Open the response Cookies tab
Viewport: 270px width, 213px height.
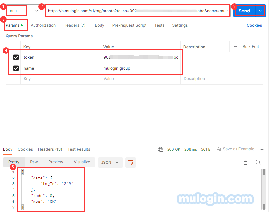[25, 149]
